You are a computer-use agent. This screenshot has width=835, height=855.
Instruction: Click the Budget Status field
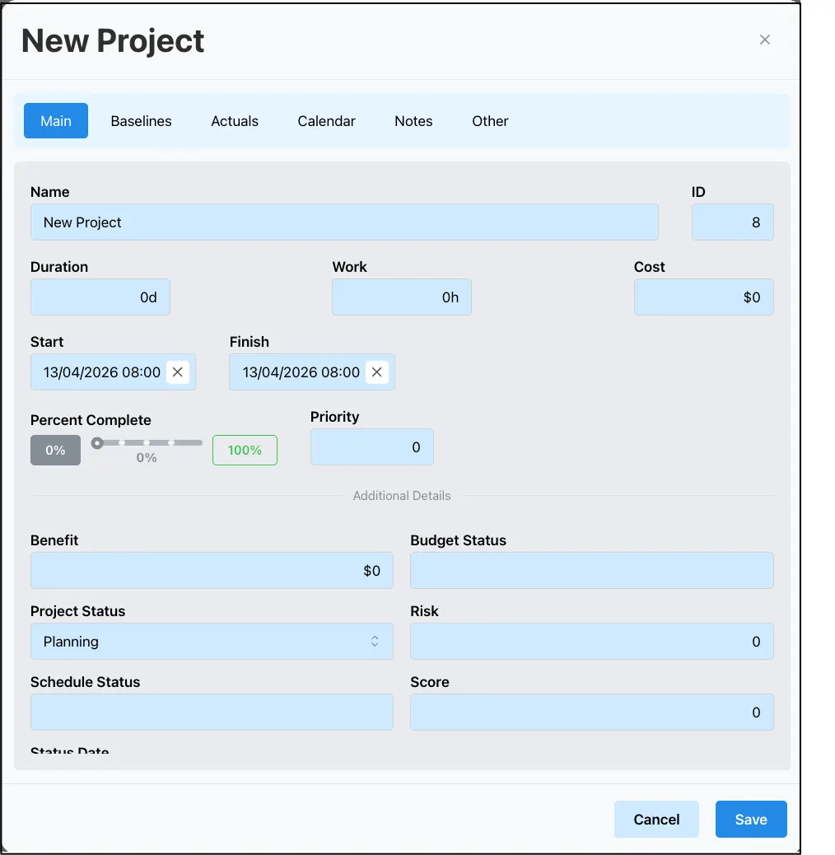pyautogui.click(x=592, y=570)
